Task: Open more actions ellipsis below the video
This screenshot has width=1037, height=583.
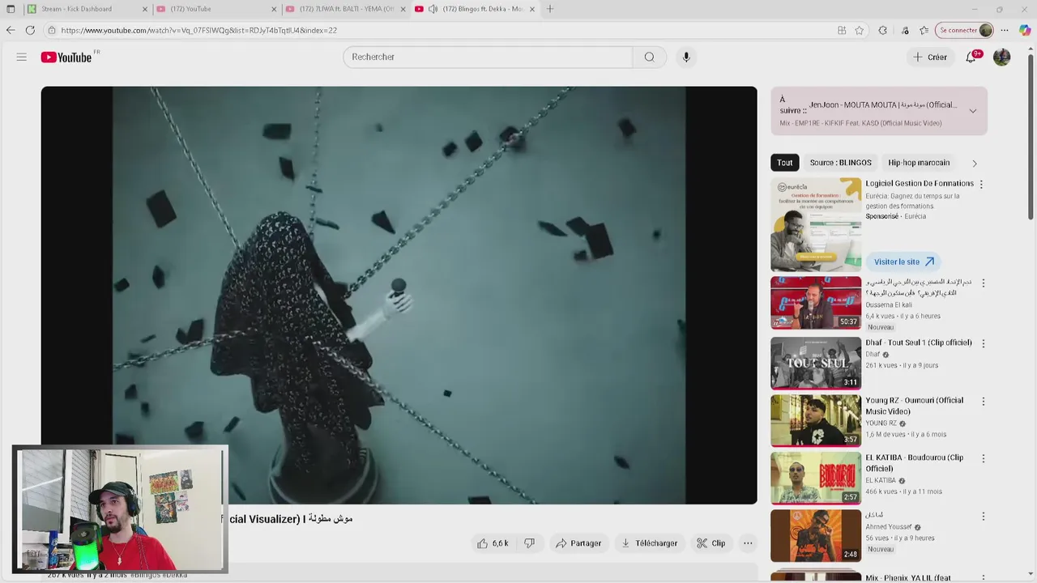Action: (x=748, y=543)
